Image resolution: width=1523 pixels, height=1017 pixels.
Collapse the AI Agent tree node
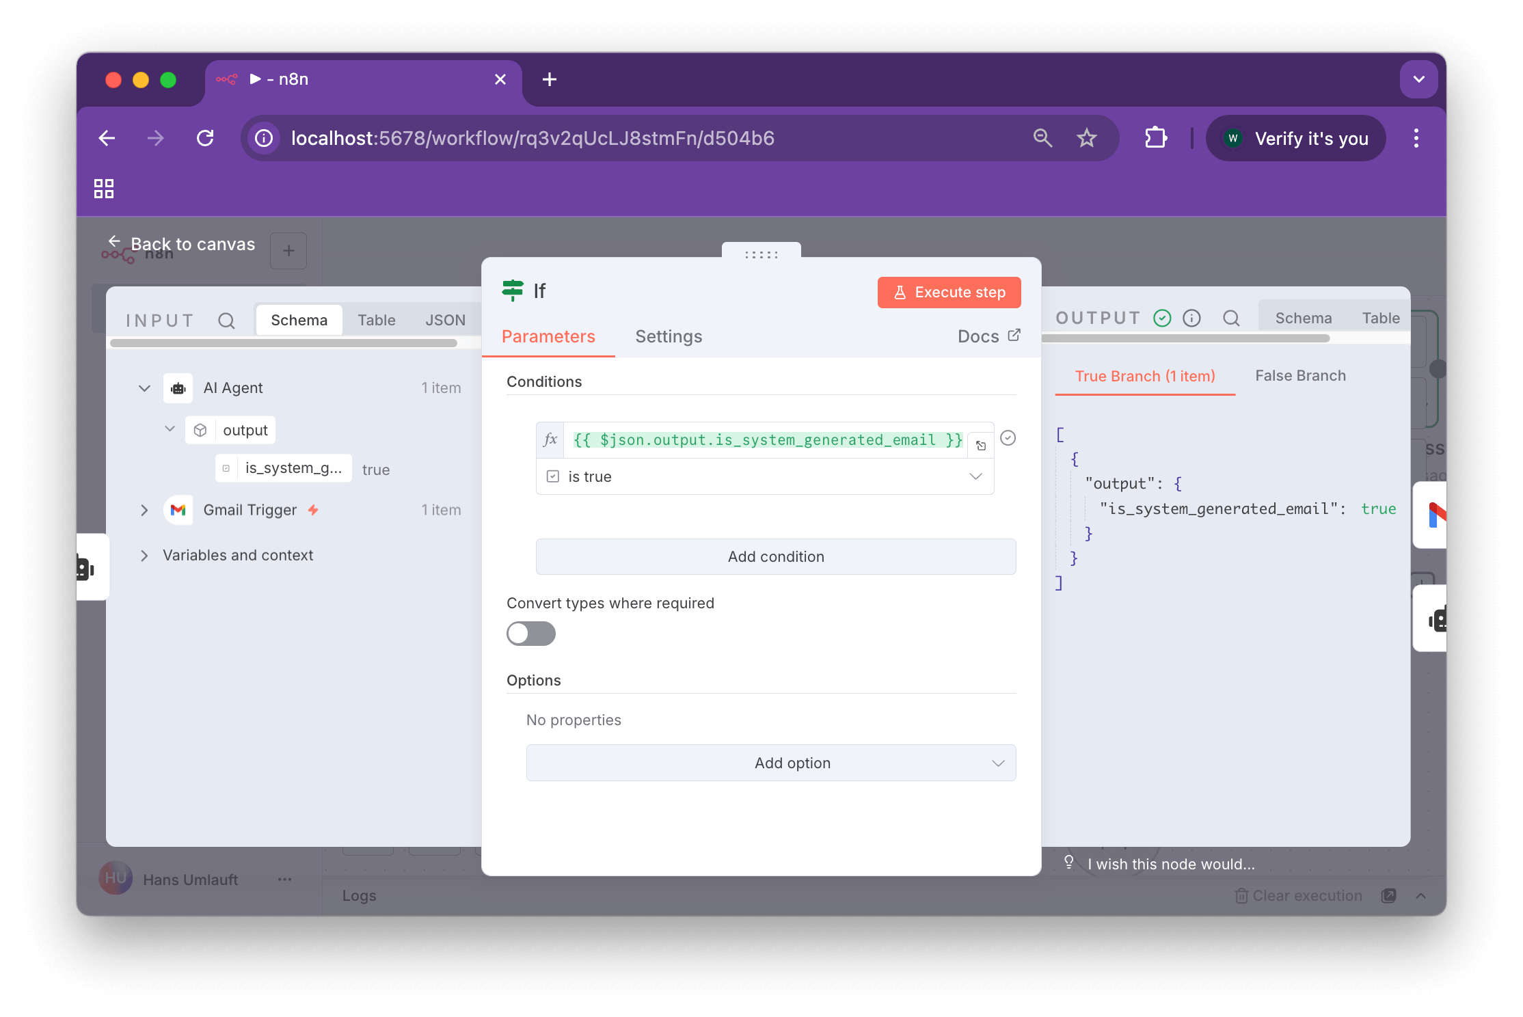pyautogui.click(x=144, y=388)
